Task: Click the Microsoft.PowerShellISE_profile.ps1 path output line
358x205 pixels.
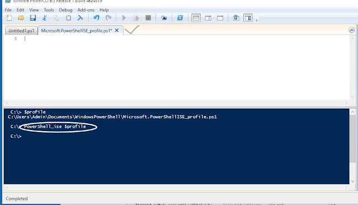Action: [x=112, y=117]
